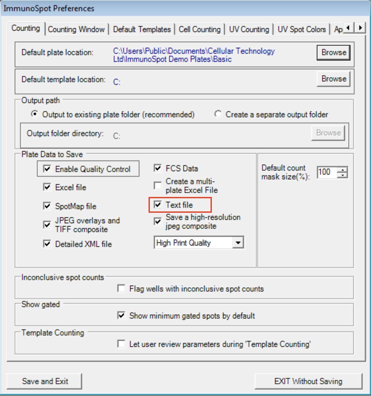Image resolution: width=371 pixels, height=396 pixels.
Task: Click the mask size value field showing 100
Action: click(327, 172)
